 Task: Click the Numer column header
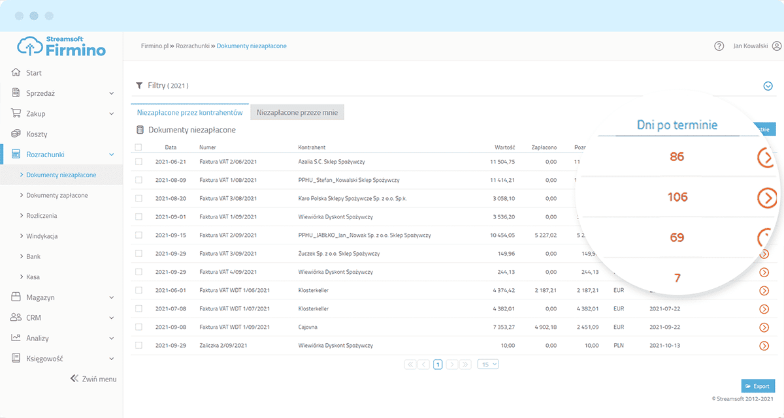coord(208,147)
